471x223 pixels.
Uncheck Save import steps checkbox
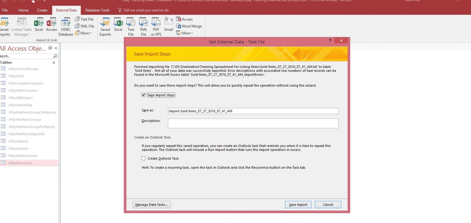[x=144, y=95]
